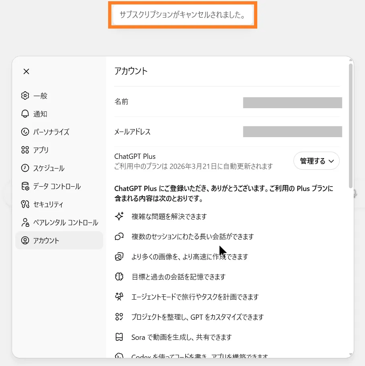
Task: Click the General settings gear icon
Action: [25, 96]
